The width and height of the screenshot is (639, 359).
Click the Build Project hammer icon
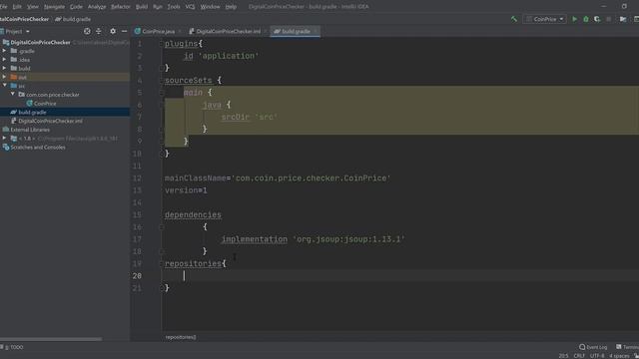(514, 19)
